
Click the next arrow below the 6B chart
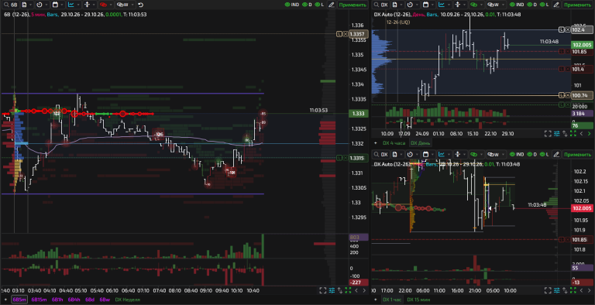[364, 290]
